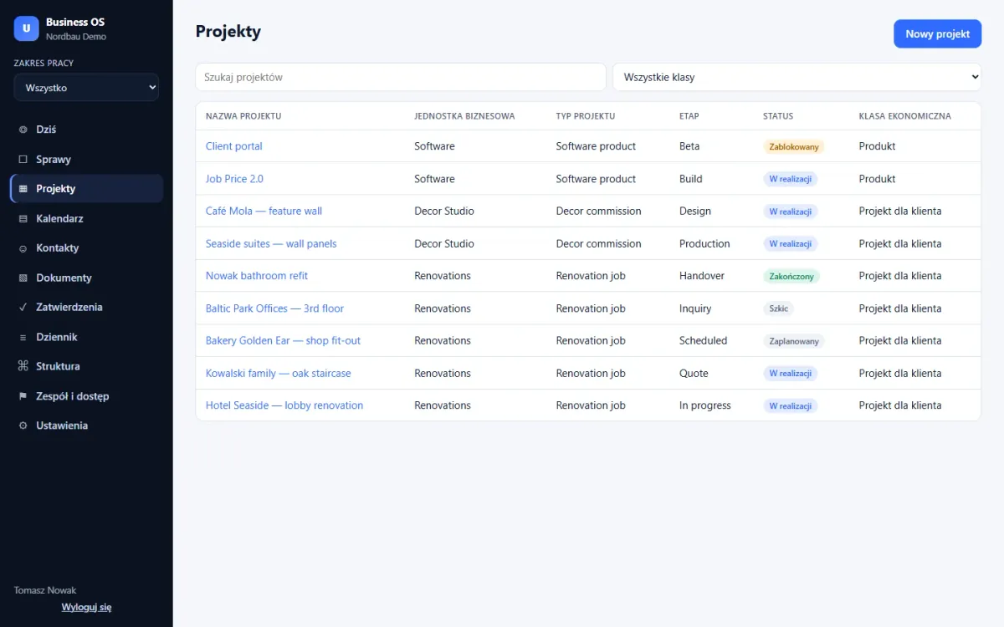1004x627 pixels.
Task: Open the Zakres pracy dropdown set to Wszystko
Action: coord(86,88)
